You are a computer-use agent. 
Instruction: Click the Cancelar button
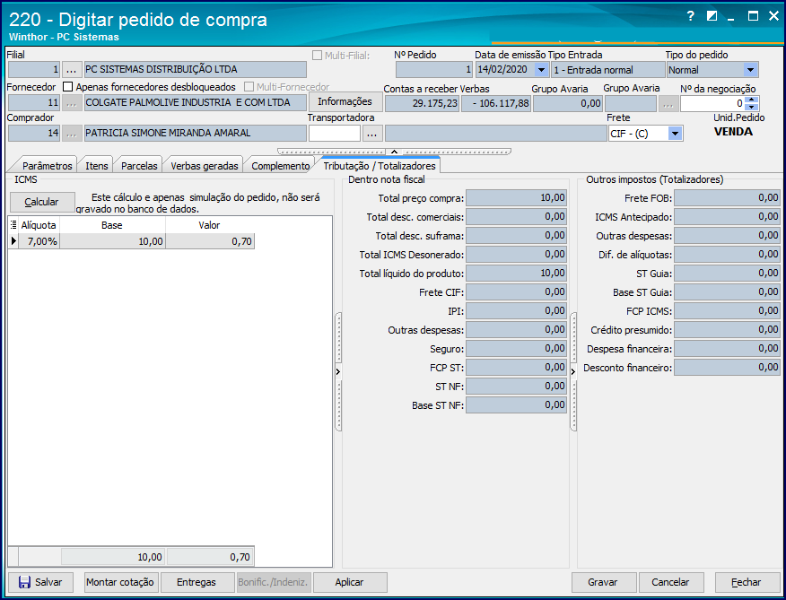pyautogui.click(x=671, y=582)
